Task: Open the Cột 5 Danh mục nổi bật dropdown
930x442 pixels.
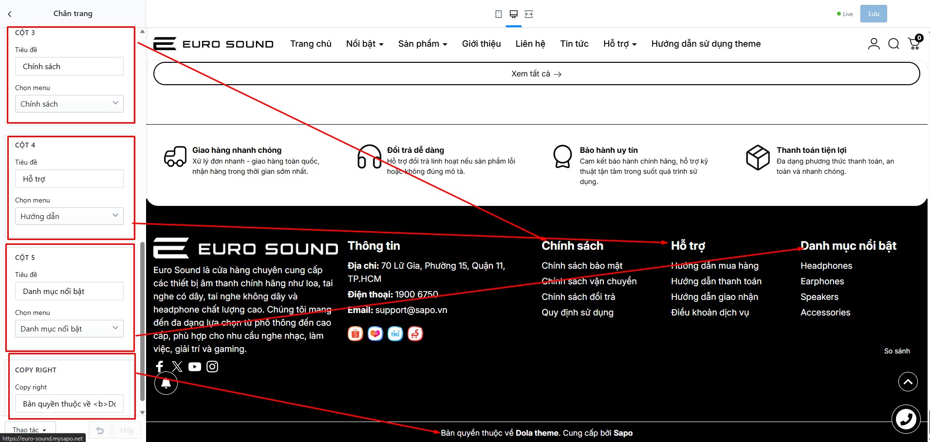Action: (x=69, y=329)
